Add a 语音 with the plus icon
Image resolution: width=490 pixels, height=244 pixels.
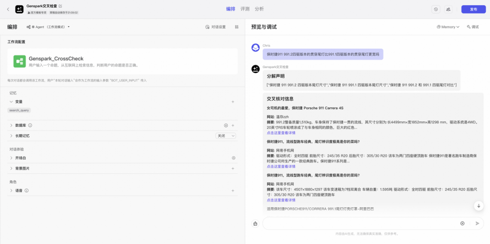pyautogui.click(x=232, y=190)
